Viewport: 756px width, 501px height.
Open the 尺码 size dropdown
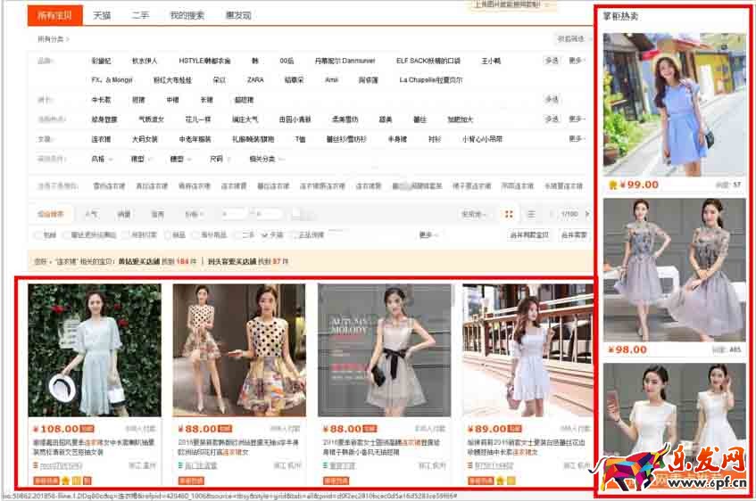[x=218, y=159]
